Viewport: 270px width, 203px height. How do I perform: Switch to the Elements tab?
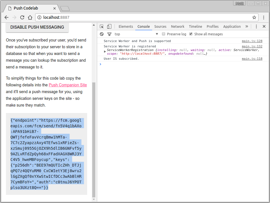tap(126, 26)
